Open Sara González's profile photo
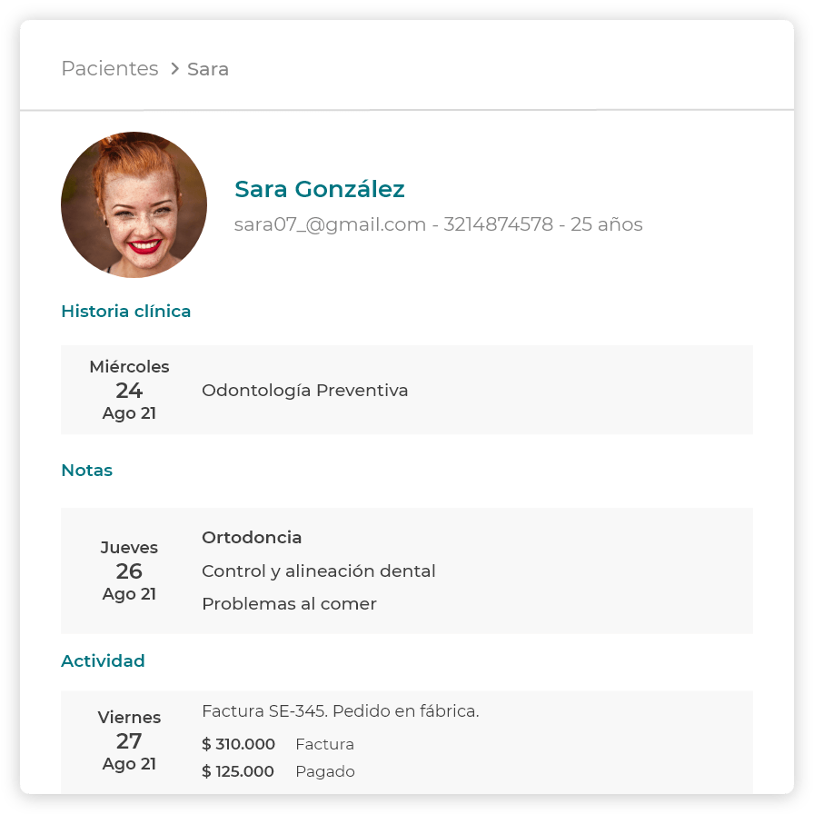814x814 pixels. tap(134, 204)
